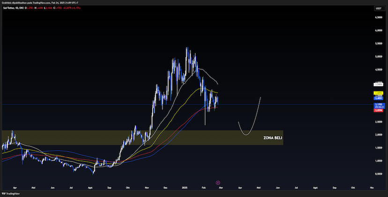Click the purple lightning event marker icon
The height and width of the screenshot is (197, 388).
pos(218,182)
